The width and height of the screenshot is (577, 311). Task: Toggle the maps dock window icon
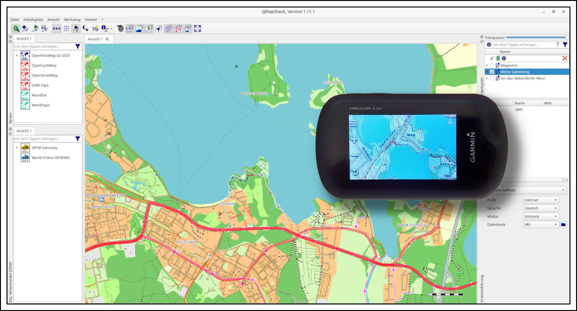[x=130, y=28]
